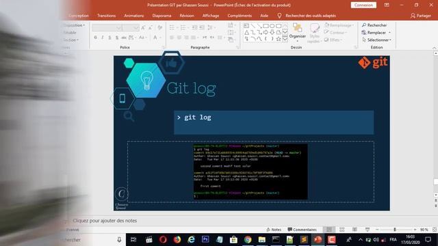Center the paragraph text
438x246 pixels.
coord(179,38)
